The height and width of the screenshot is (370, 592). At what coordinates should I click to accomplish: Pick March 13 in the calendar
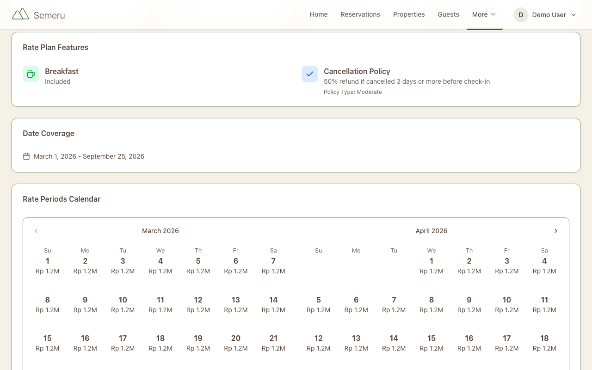pos(236,305)
